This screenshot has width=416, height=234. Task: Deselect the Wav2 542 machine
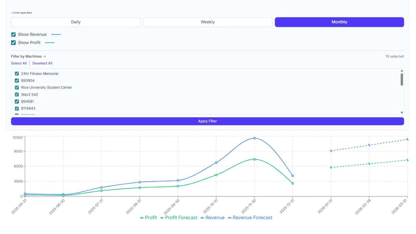click(17, 94)
